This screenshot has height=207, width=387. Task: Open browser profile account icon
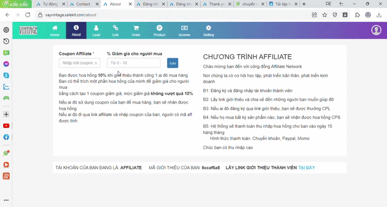[x=368, y=15]
